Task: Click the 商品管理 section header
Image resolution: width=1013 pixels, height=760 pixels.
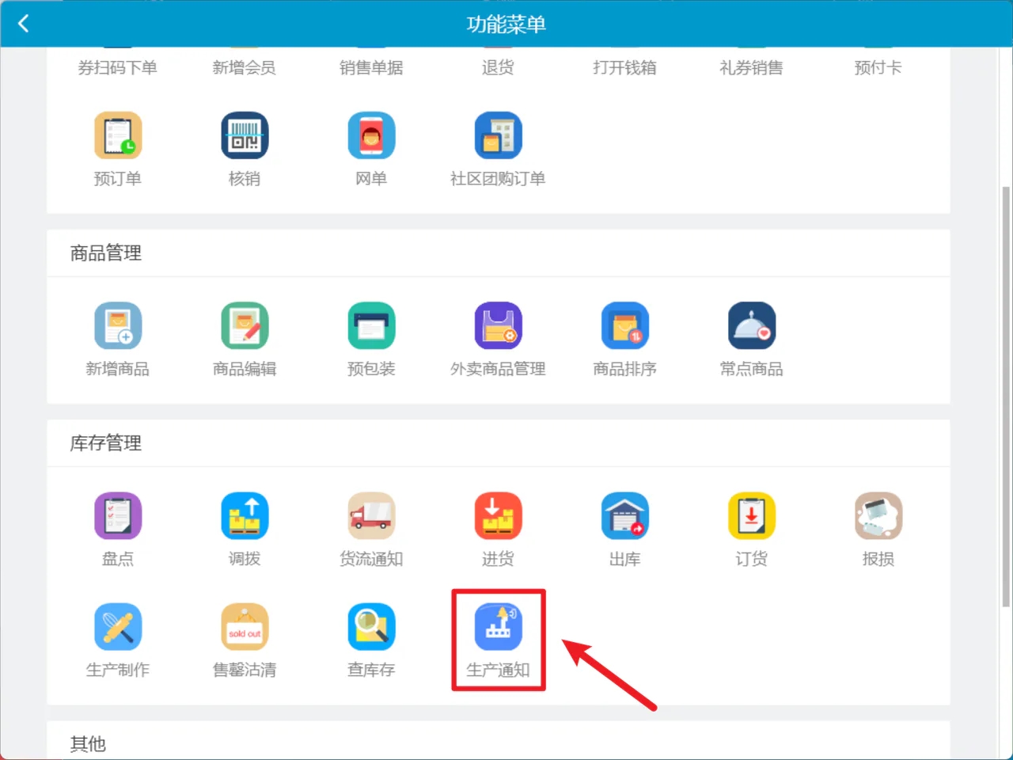Action: (106, 253)
